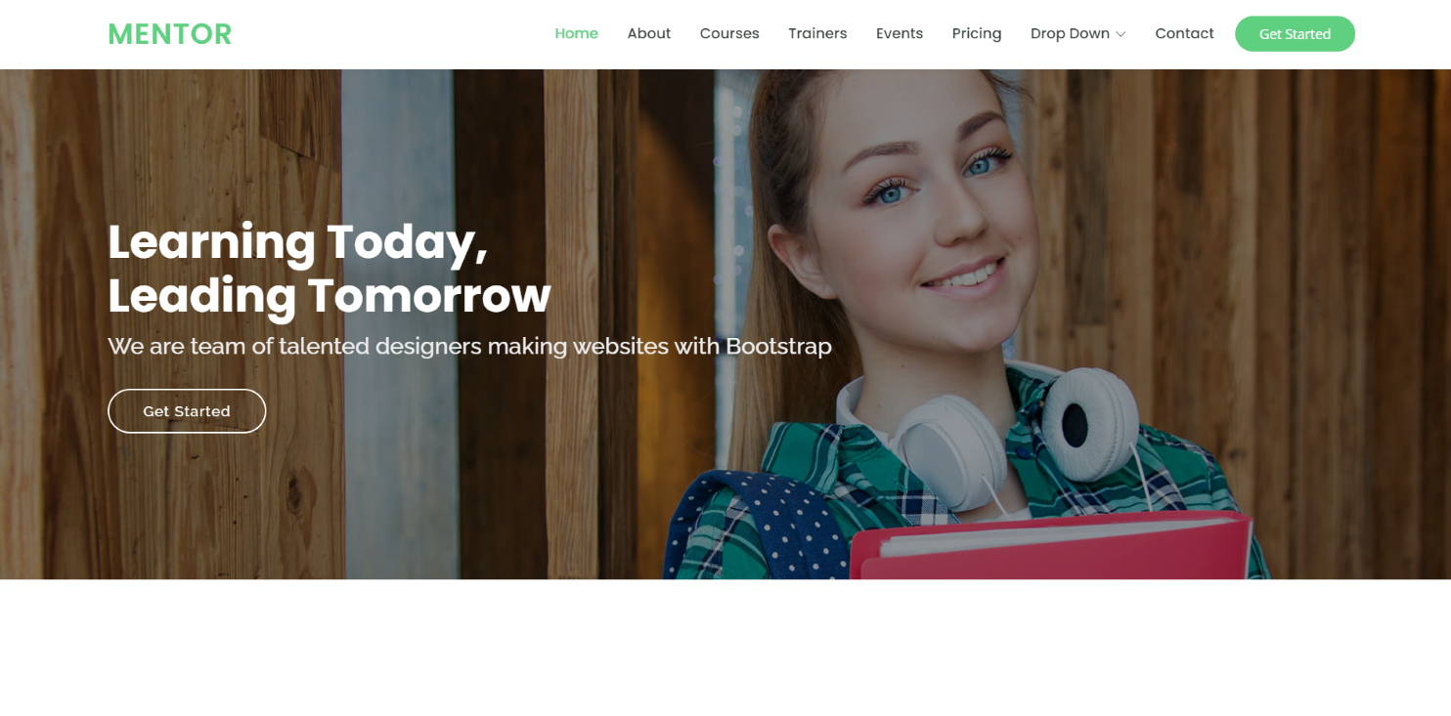Expand the chevron beside Drop Down
This screenshot has height=716, width=1451.
(x=1121, y=34)
